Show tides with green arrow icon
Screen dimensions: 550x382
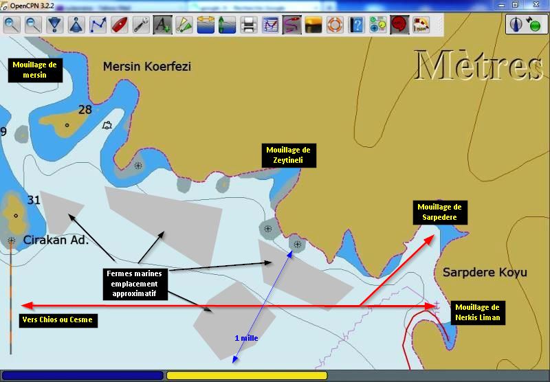click(227, 25)
